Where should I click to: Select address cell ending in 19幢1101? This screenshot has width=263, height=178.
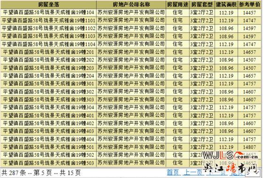(x=49, y=21)
